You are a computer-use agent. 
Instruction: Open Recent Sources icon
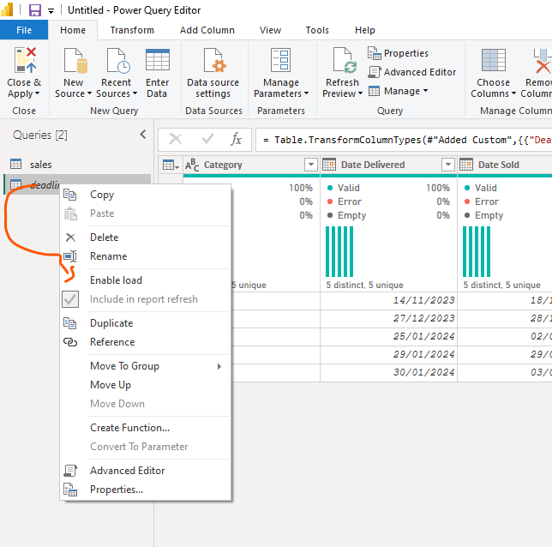(118, 60)
